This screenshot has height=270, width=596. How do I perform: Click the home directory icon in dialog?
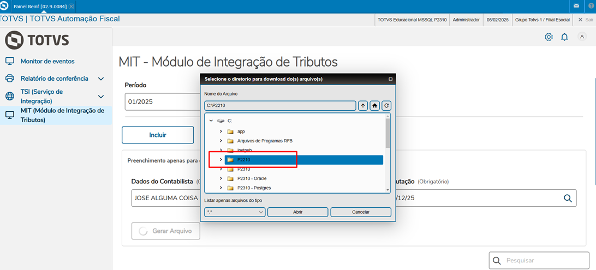tap(375, 106)
